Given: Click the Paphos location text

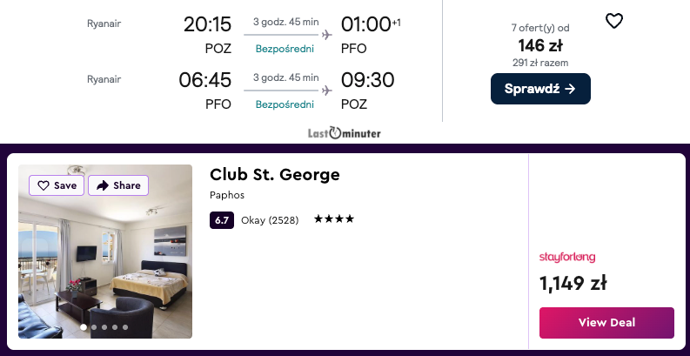Looking at the screenshot, I should pos(226,195).
